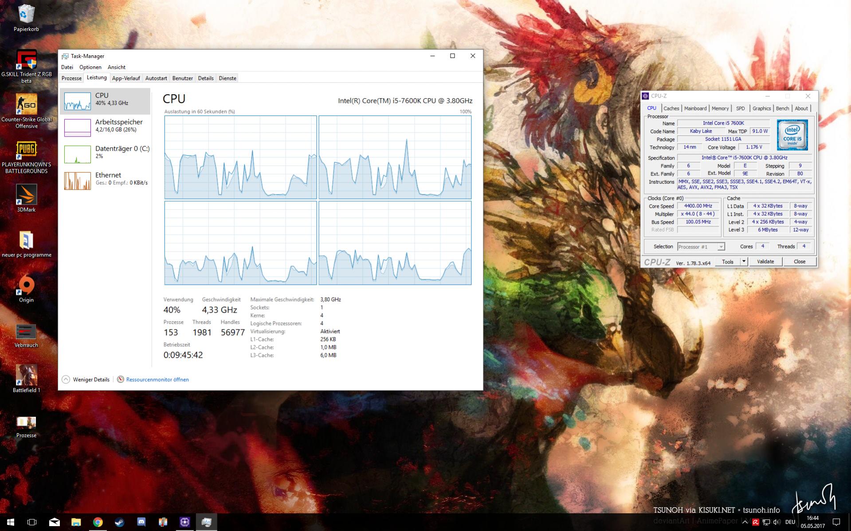Viewport: 851px width, 531px height.
Task: Open the Graphics tab in CPU-Z
Action: tap(762, 109)
